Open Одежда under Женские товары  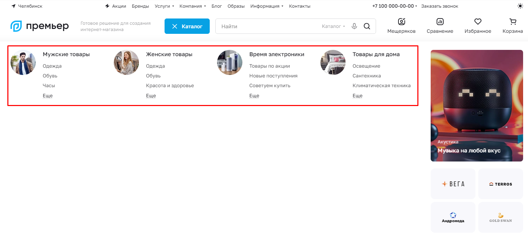(155, 66)
